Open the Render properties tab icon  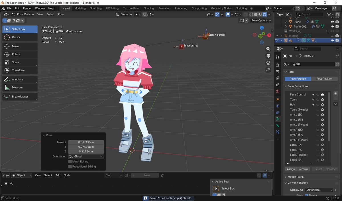click(x=278, y=65)
